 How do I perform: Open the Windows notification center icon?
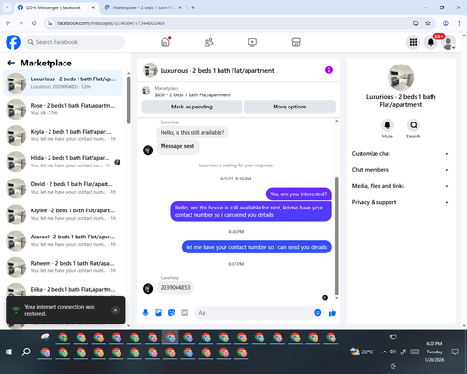(455, 352)
